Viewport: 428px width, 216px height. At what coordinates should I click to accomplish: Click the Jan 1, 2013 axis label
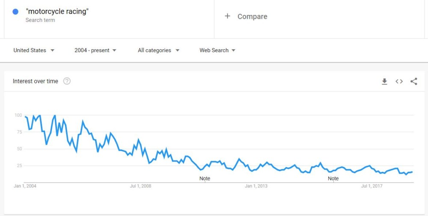click(256, 186)
